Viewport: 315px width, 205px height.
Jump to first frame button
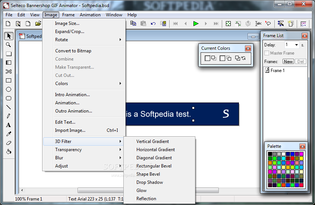(x=175, y=24)
